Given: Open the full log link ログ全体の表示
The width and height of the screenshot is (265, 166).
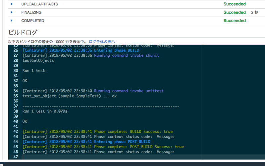Looking at the screenshot, I should click(x=102, y=42).
